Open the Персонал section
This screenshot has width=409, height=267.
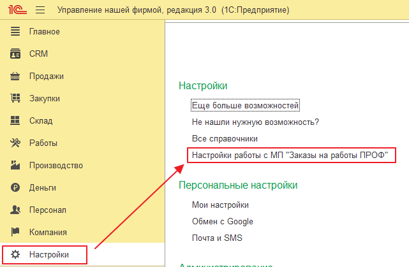point(48,210)
